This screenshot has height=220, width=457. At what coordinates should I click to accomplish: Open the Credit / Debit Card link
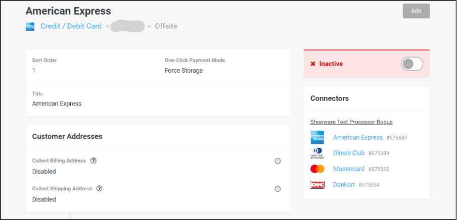click(71, 26)
